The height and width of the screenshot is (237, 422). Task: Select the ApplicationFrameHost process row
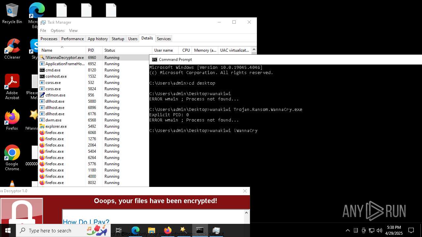coord(94,64)
